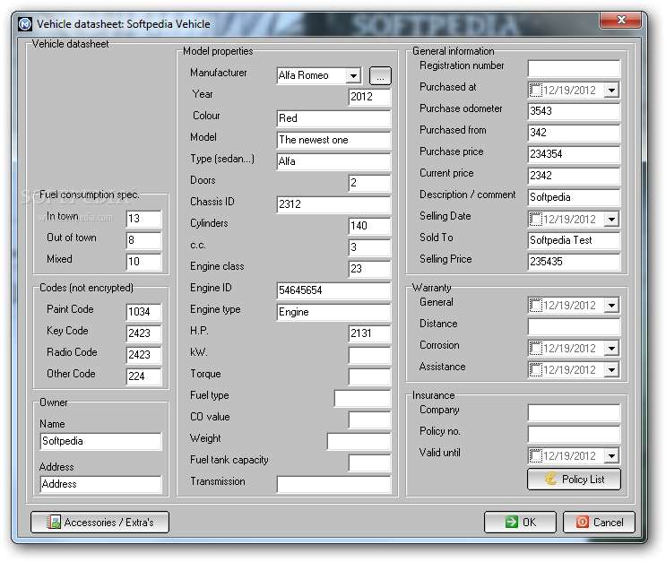The width and height of the screenshot is (666, 562).
Task: Toggle the General warranty date checkbox
Action: click(536, 305)
